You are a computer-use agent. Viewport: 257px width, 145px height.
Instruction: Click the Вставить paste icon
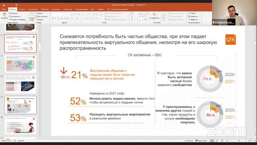4,15
